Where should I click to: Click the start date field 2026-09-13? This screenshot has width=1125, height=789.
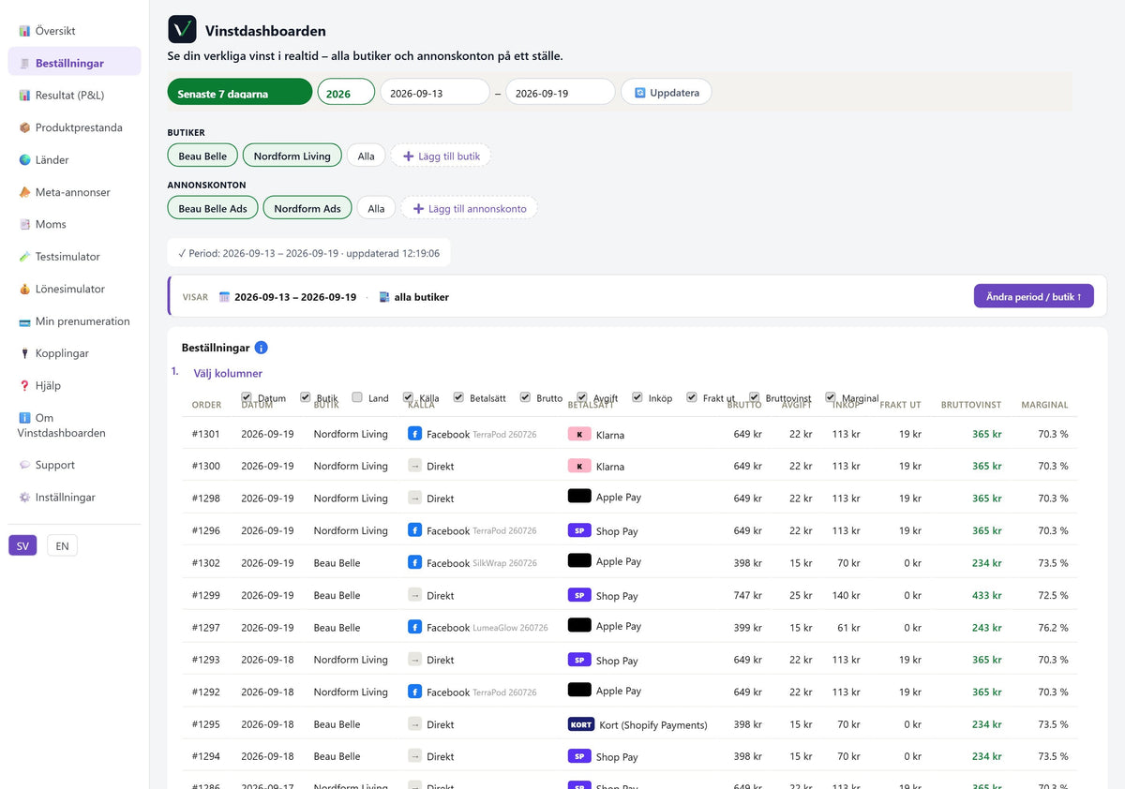(434, 93)
